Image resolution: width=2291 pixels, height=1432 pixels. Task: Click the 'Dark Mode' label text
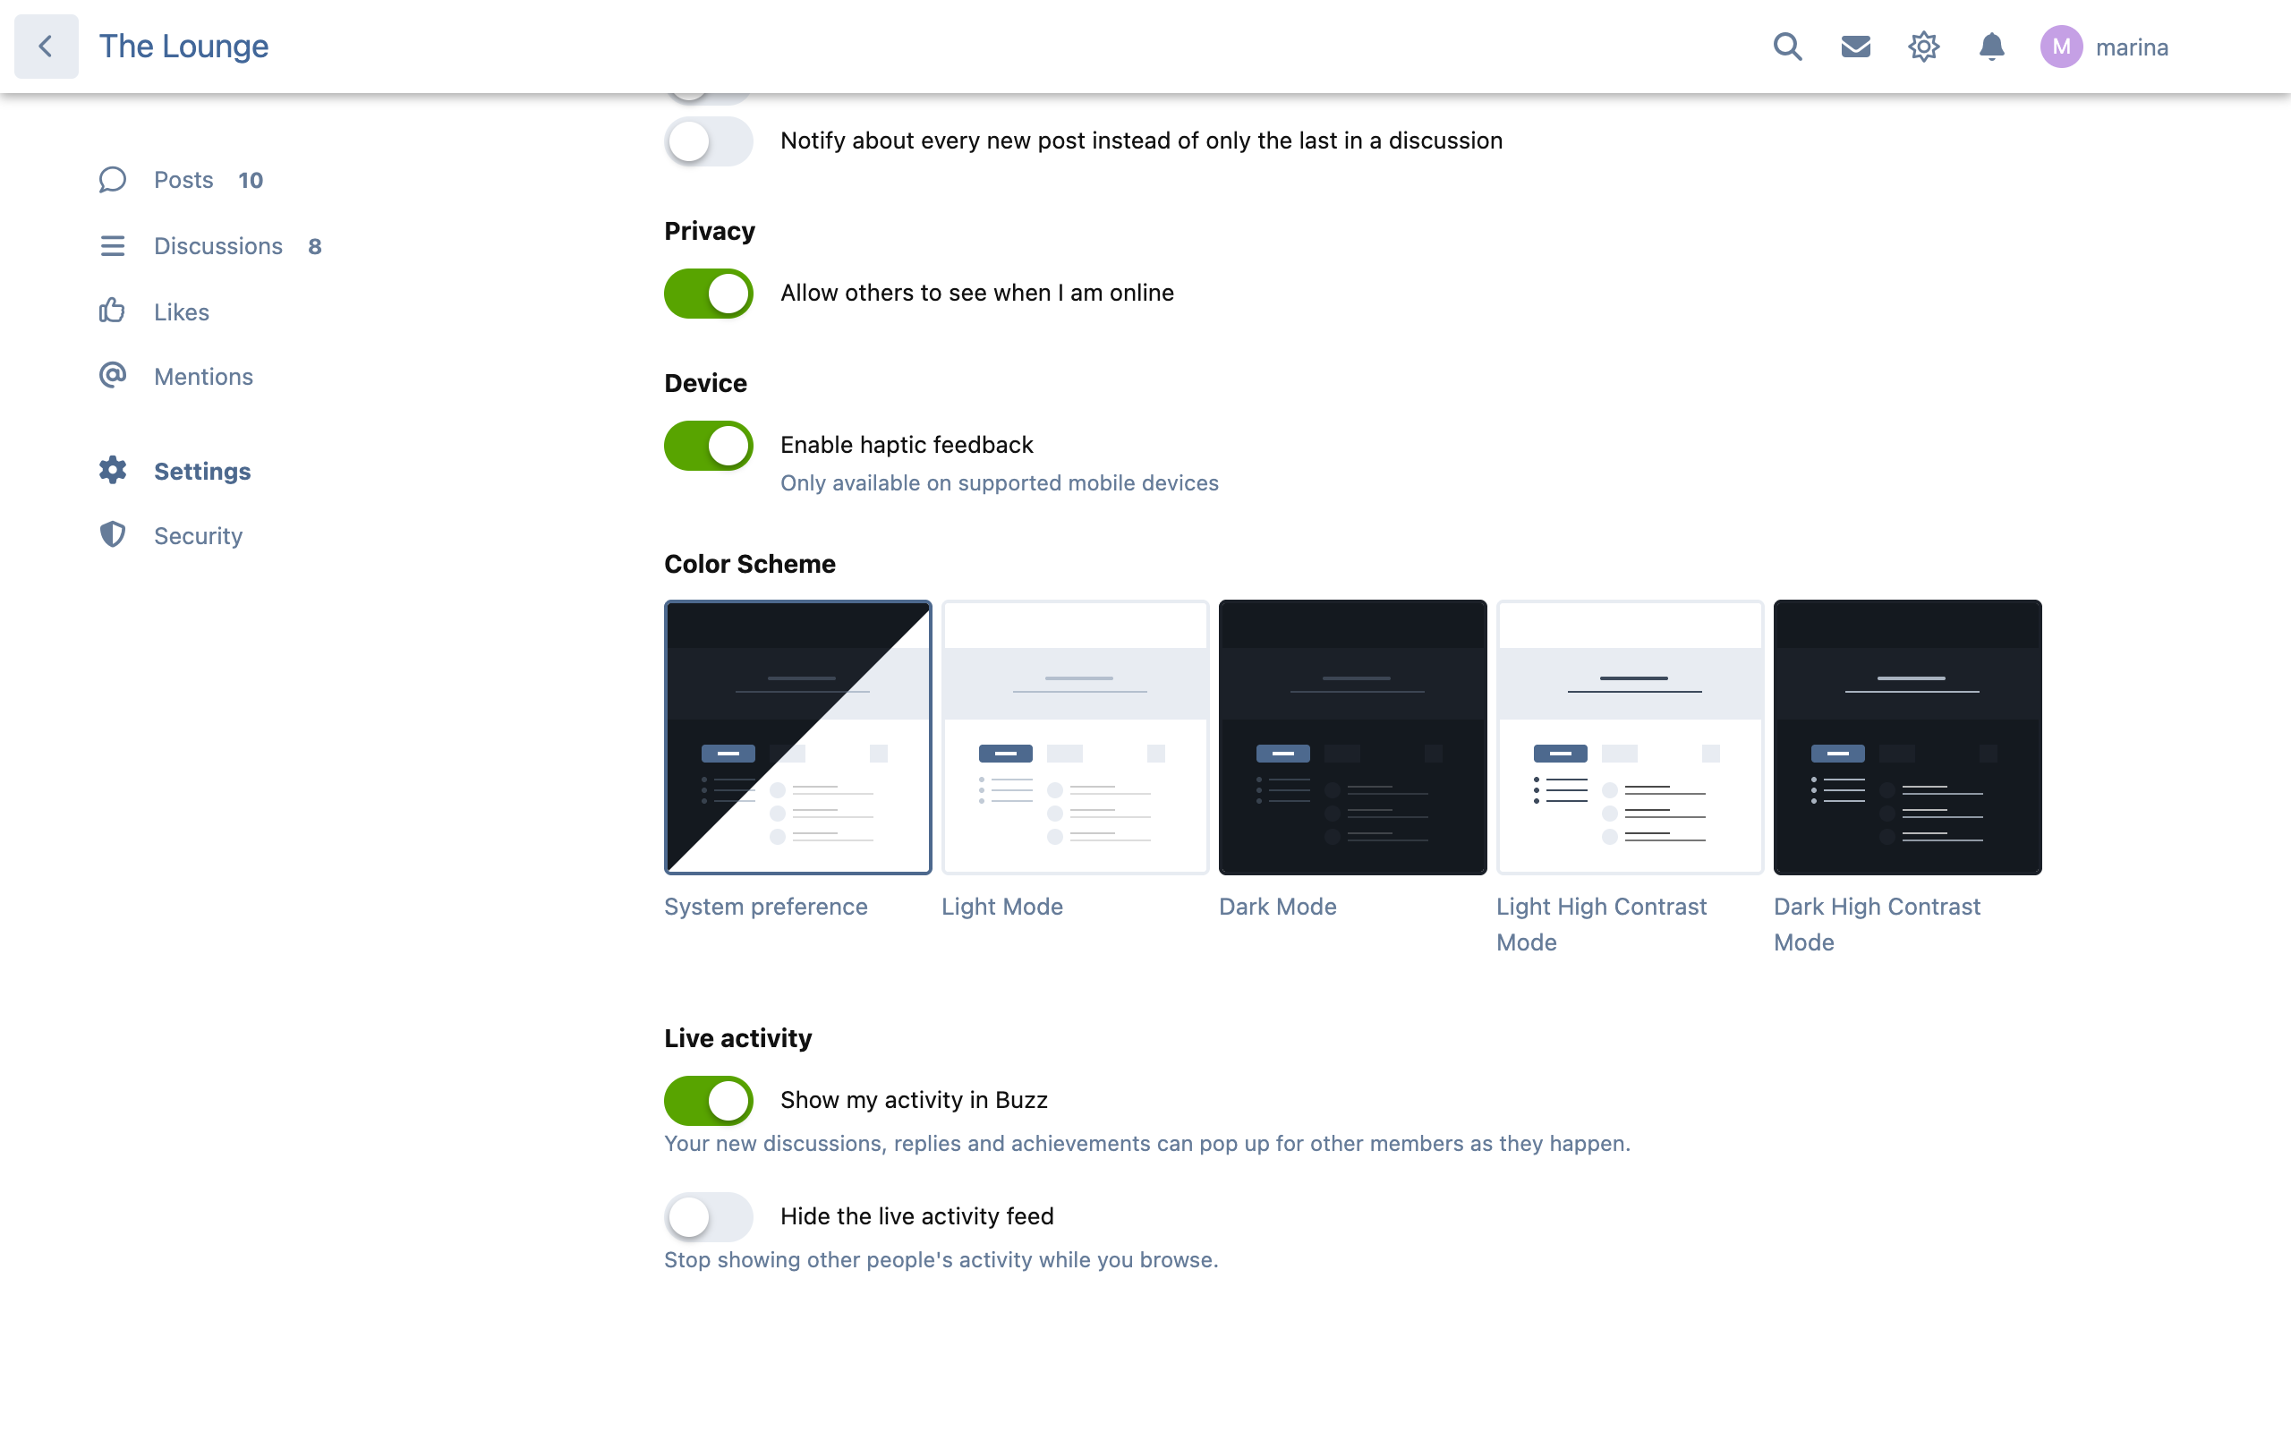(1277, 907)
